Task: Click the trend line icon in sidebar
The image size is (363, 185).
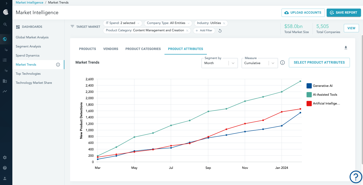Action: [x=5, y=91]
